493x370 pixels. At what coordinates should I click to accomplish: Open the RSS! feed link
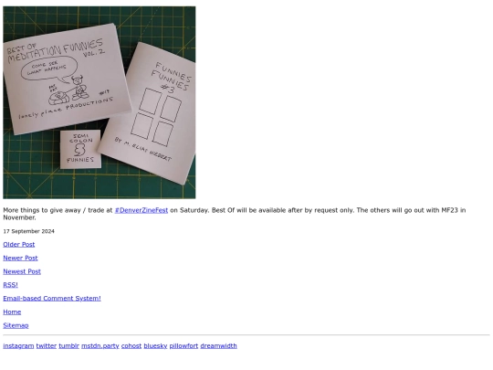10,285
